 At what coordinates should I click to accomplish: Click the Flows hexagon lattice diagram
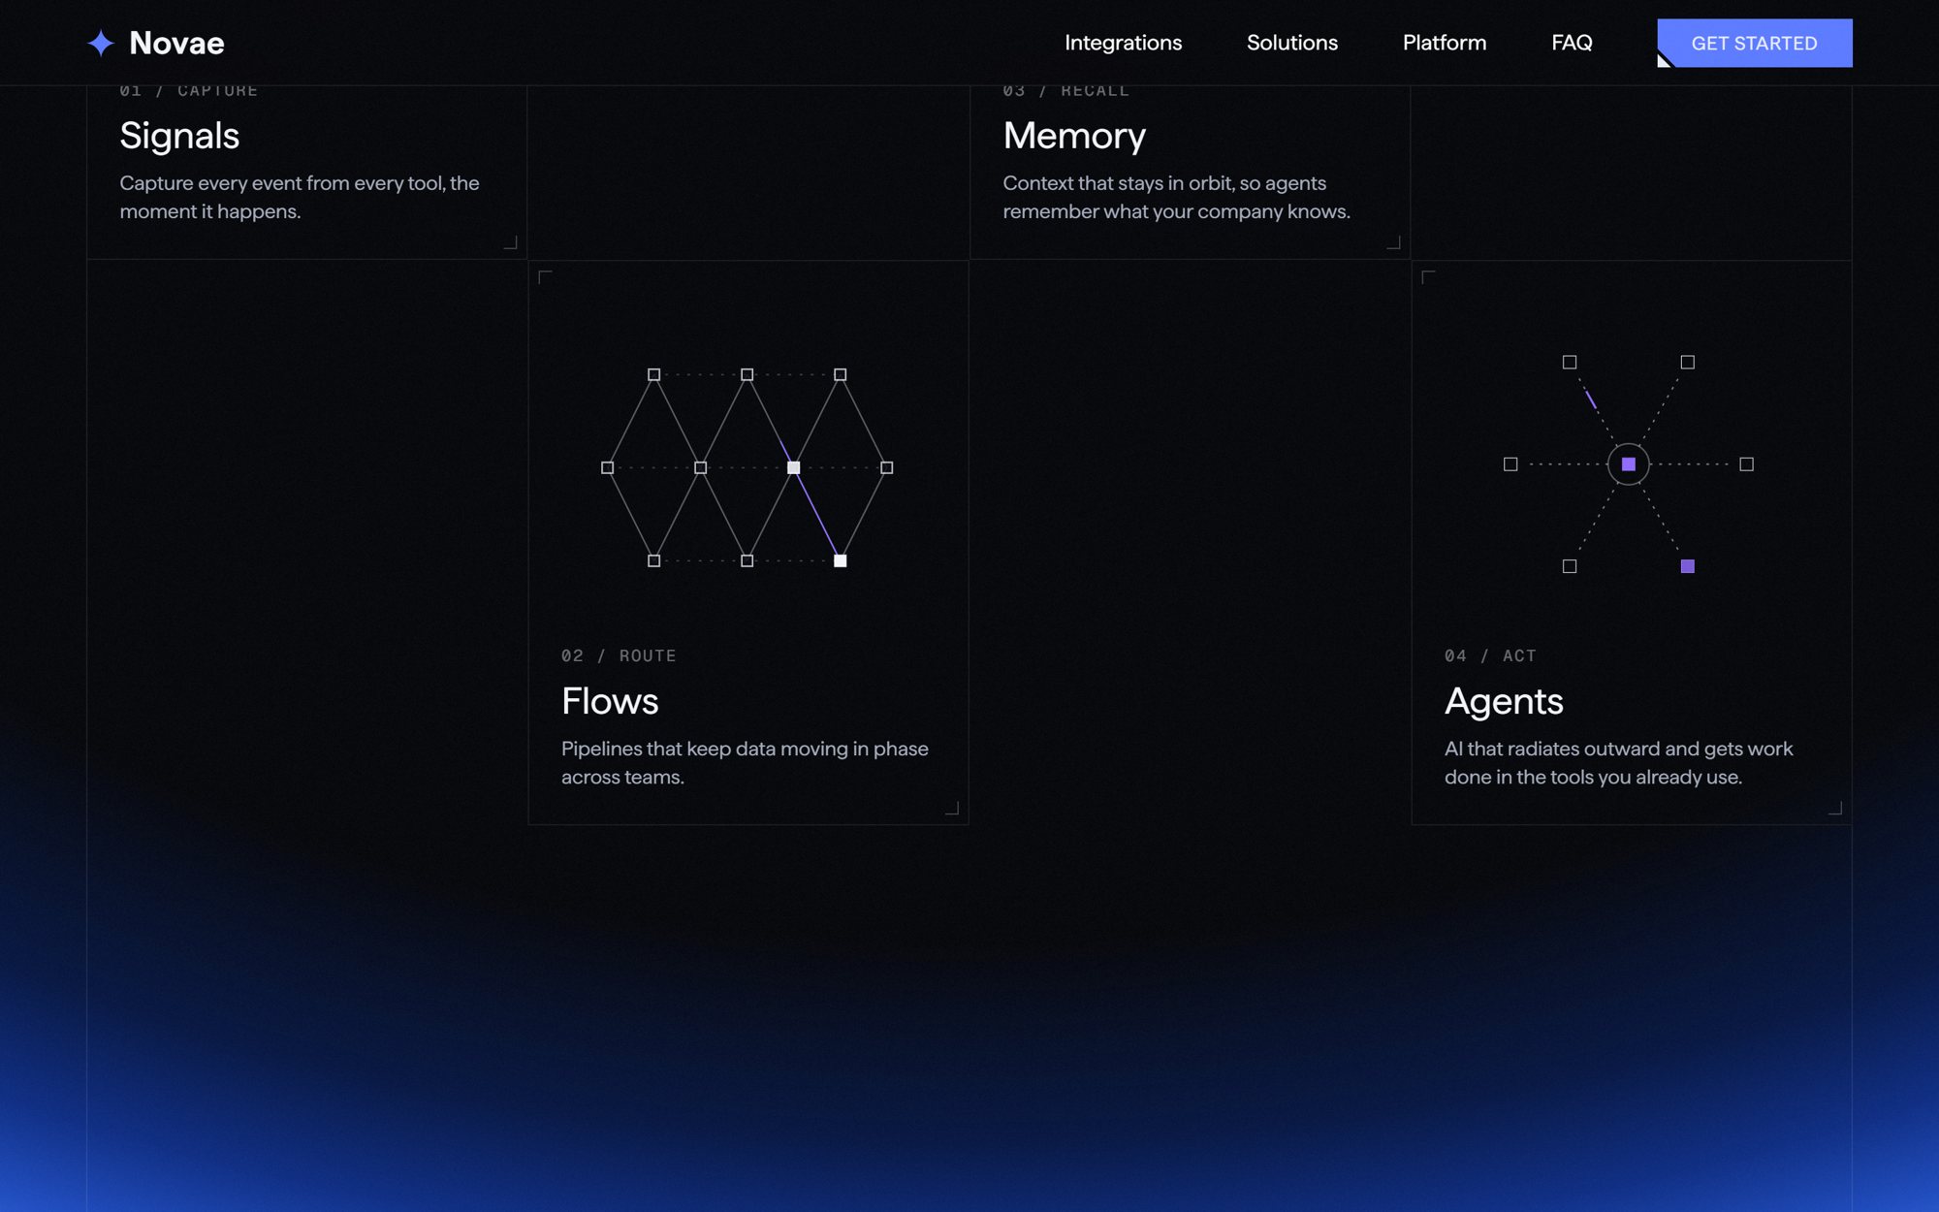747,467
